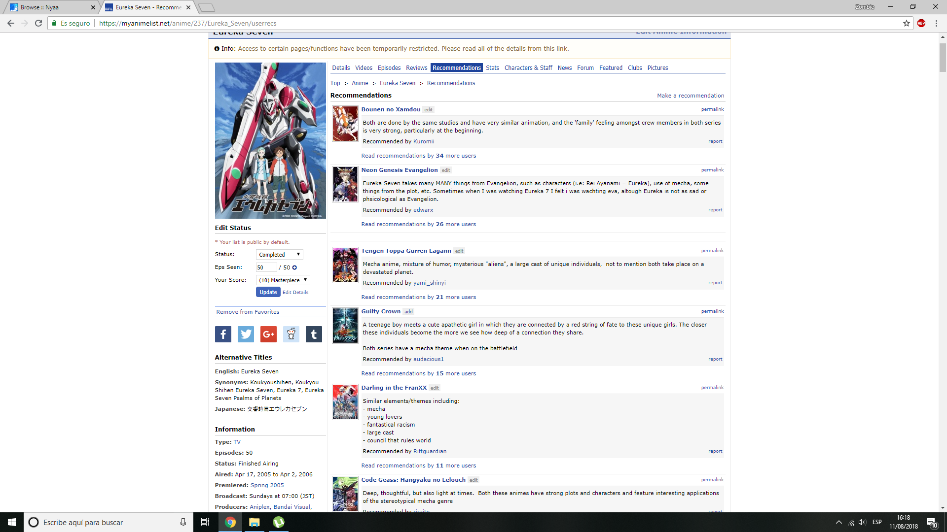Open the Guilty Crown thumbnail image
The height and width of the screenshot is (532, 947).
[x=345, y=325]
